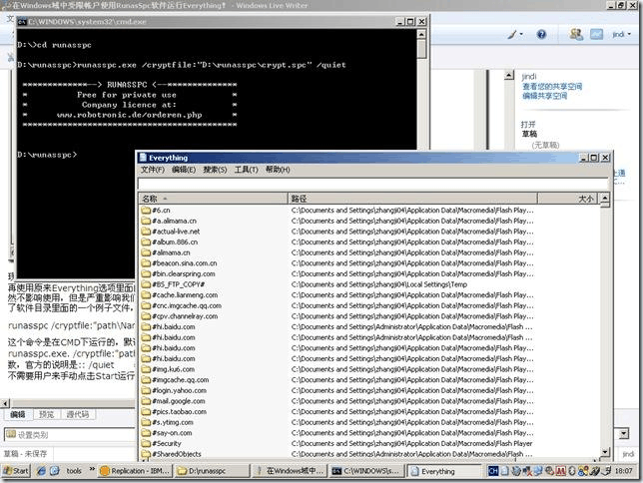Viewport: 643px width, 483px height.
Task: Select the #cnc.imgcache.qq.com folder icon
Action: pos(146,306)
